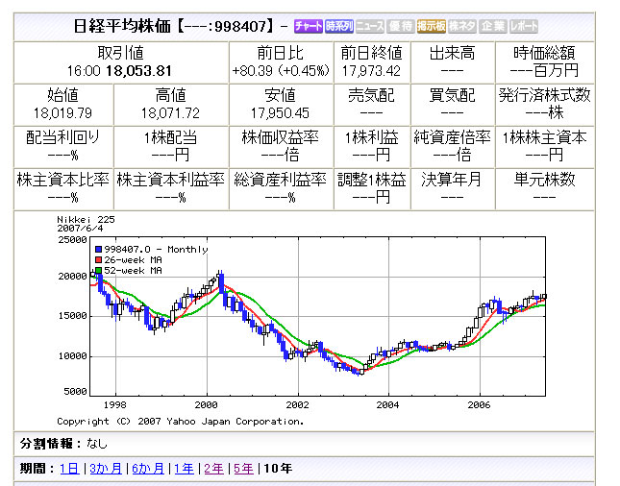Click the blue 998407.0 Monthly legend swatch

[97, 250]
